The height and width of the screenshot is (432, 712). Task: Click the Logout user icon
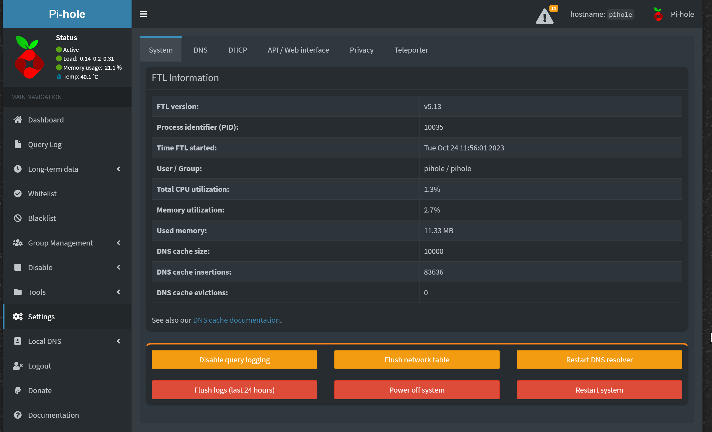(18, 366)
